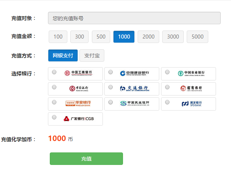This screenshot has height=173, width=231.
Task: Click the China Merchants Bank logo
Action: 191,89
